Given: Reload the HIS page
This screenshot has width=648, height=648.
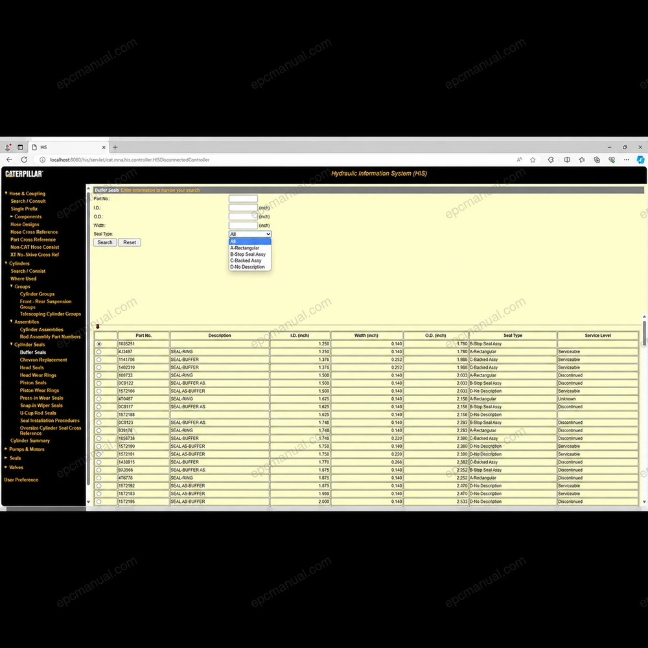Looking at the screenshot, I should (25, 159).
